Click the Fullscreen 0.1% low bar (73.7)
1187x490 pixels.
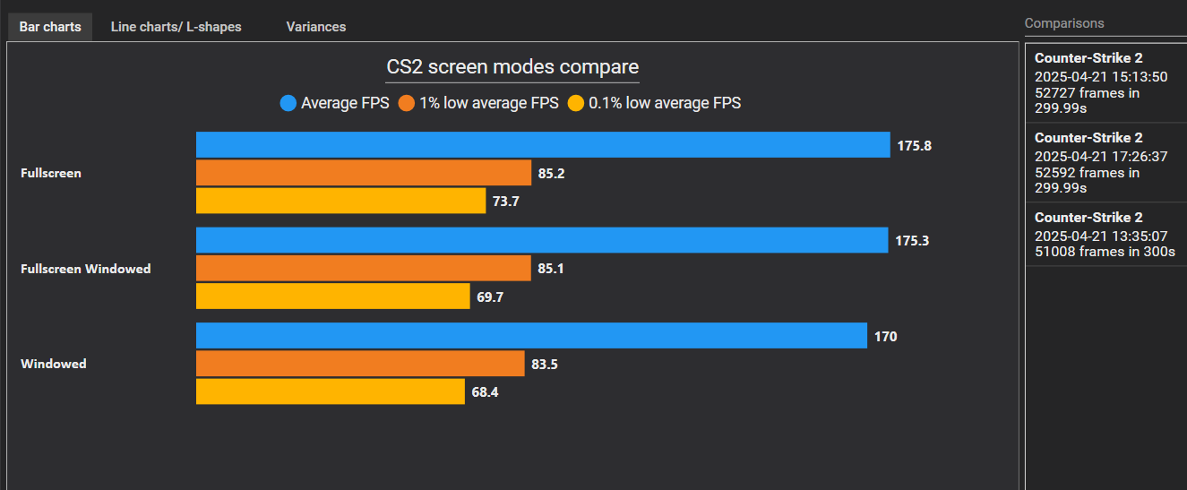[x=340, y=201]
